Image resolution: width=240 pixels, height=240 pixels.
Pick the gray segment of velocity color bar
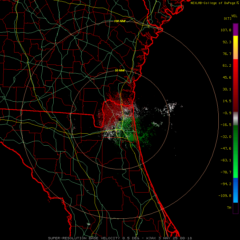coord(235,119)
